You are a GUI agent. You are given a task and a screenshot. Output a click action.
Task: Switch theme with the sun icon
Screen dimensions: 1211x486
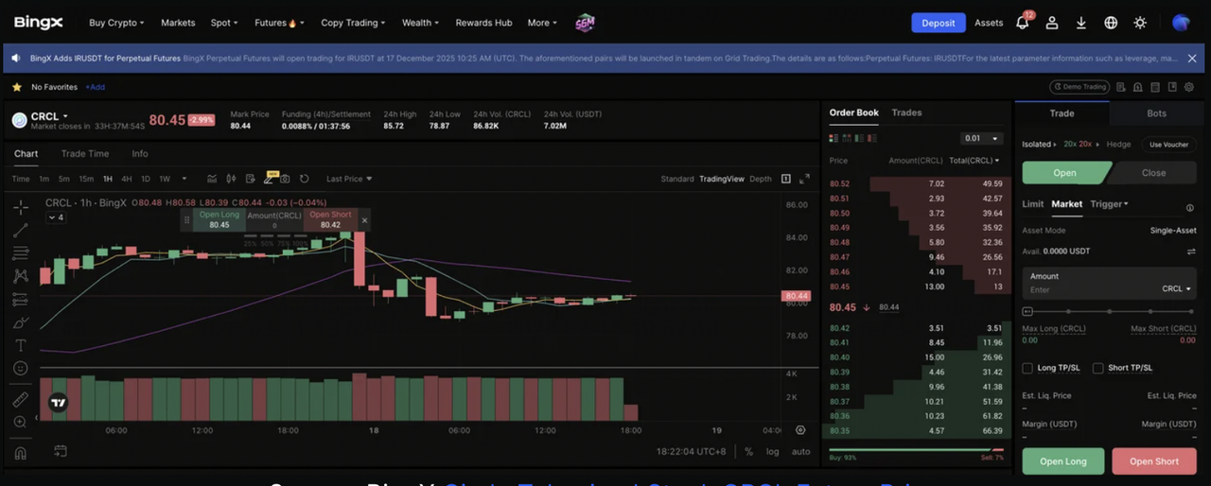point(1139,23)
